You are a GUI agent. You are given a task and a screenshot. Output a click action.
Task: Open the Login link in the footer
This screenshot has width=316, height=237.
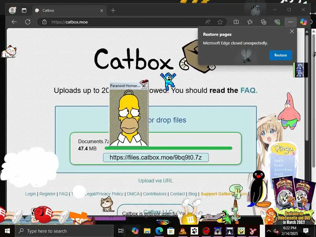[31, 194]
